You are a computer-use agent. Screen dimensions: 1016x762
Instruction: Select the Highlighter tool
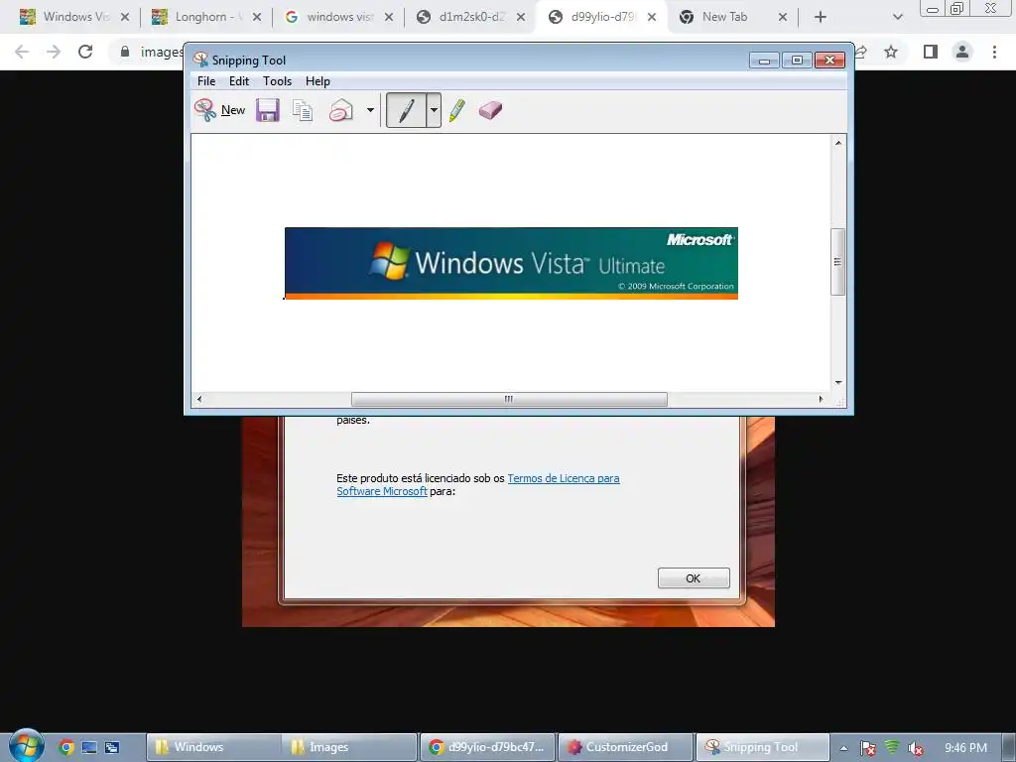(456, 110)
